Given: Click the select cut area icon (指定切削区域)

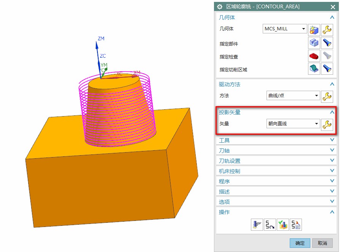Looking at the screenshot, I should [314, 69].
